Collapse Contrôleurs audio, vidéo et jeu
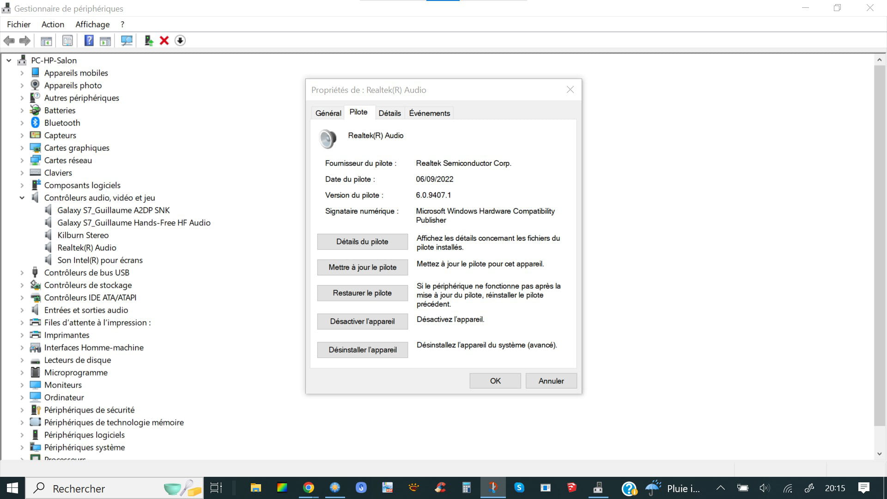Image resolution: width=887 pixels, height=499 pixels. 22,198
